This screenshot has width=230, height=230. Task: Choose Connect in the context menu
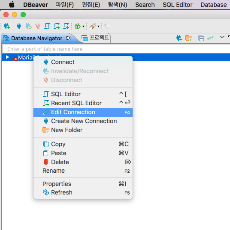tap(83, 62)
